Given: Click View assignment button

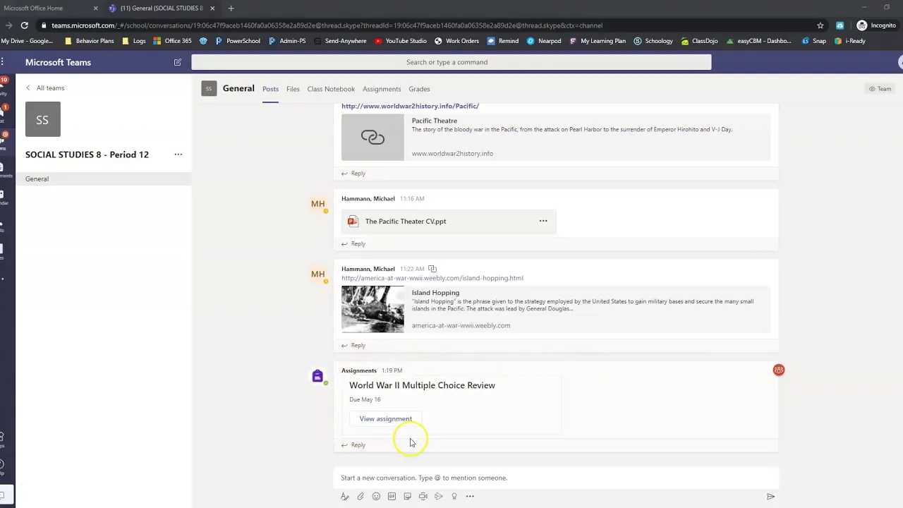Looking at the screenshot, I should coord(386,419).
